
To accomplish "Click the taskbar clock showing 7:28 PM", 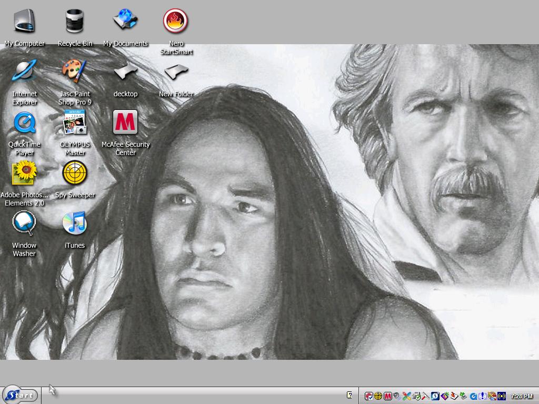I will (x=522, y=396).
